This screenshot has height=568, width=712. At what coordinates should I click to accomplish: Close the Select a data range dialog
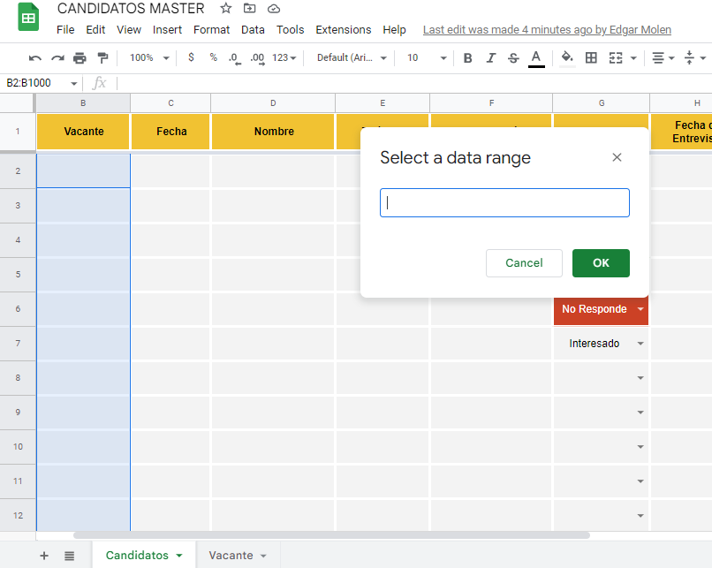[617, 157]
